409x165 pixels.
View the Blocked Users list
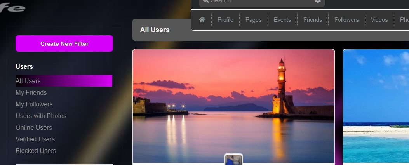tap(36, 151)
